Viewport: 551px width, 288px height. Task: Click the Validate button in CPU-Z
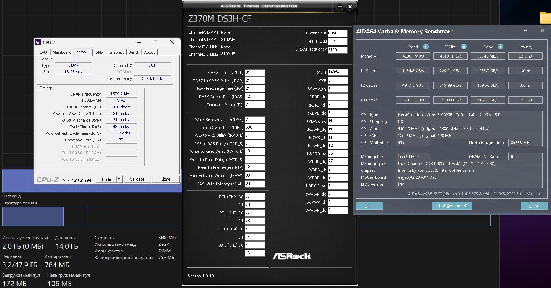(137, 179)
